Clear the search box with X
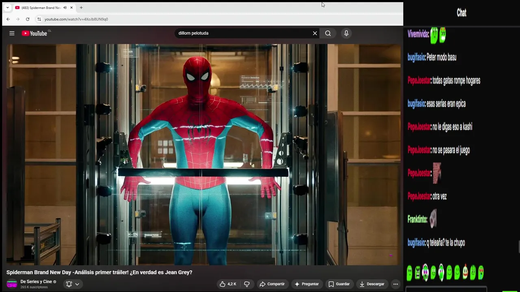Viewport: 520px width, 292px height. point(315,33)
